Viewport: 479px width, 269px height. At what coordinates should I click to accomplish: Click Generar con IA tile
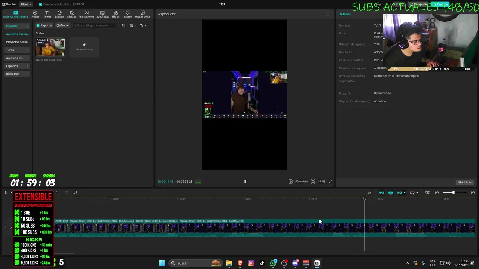(x=84, y=47)
